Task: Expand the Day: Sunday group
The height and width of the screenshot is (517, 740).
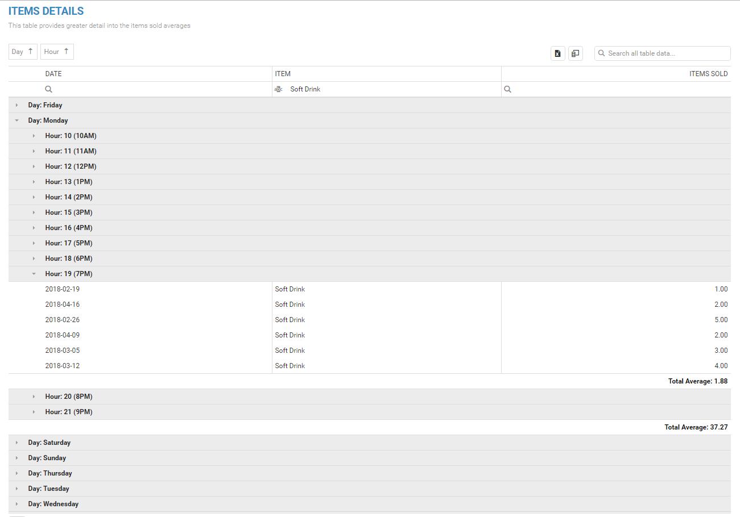Action: coord(17,458)
